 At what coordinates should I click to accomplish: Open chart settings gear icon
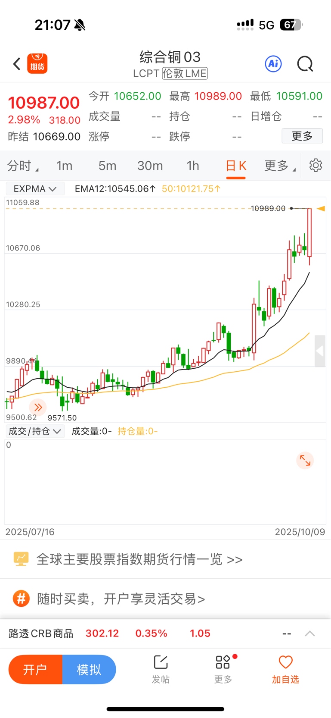coord(316,166)
